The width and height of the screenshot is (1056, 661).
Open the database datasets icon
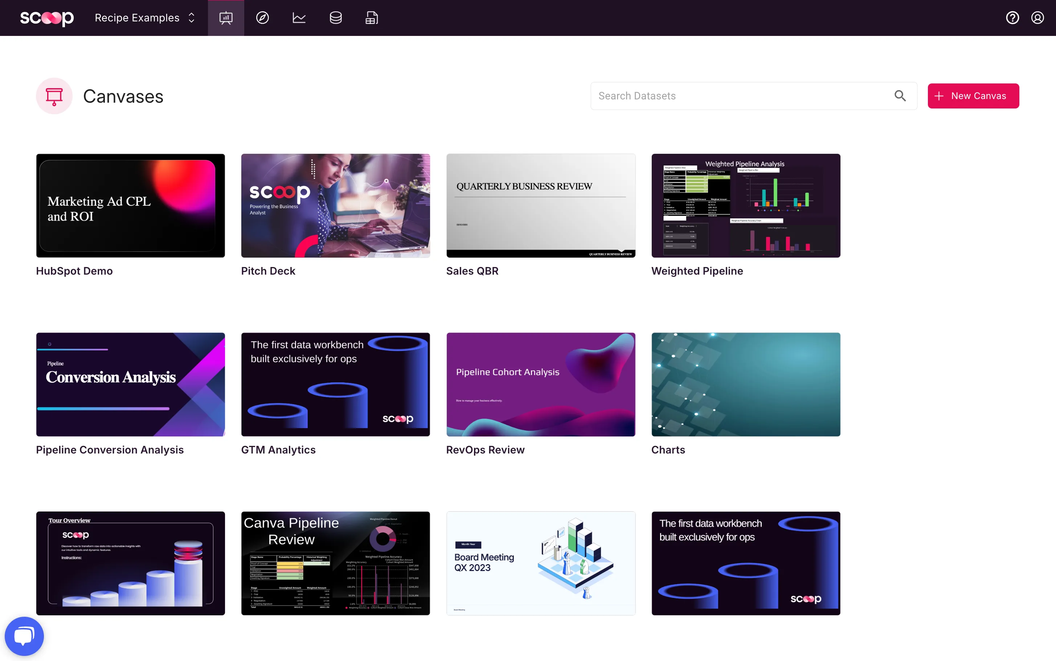tap(335, 18)
